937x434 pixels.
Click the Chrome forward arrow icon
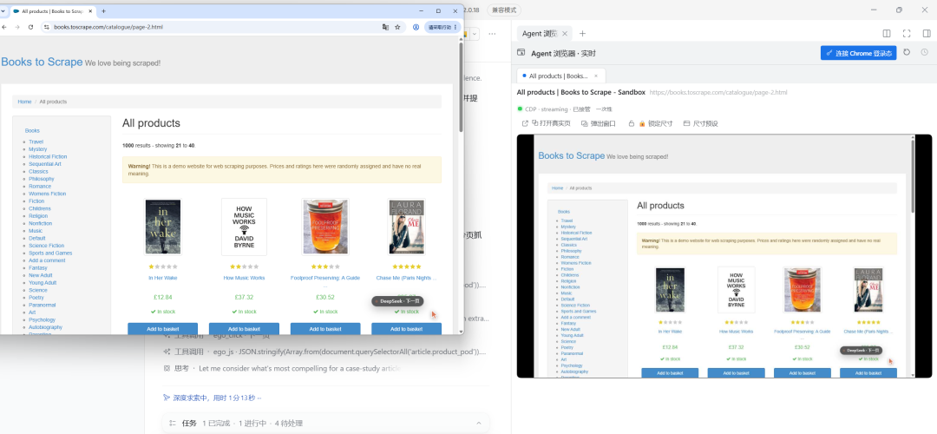coord(17,27)
